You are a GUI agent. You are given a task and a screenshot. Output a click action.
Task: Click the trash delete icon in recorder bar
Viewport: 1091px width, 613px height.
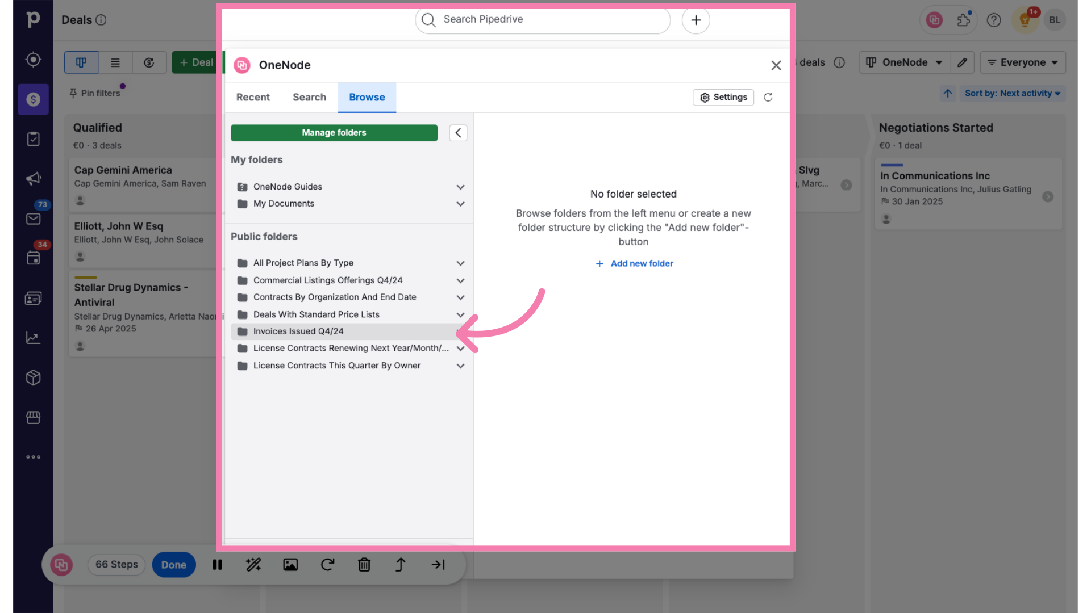tap(364, 565)
